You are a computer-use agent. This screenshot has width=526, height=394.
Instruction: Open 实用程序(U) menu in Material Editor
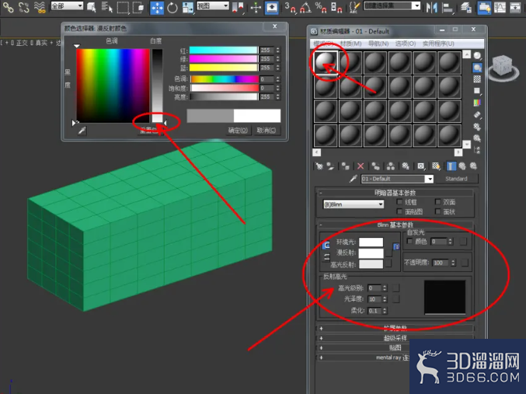438,44
